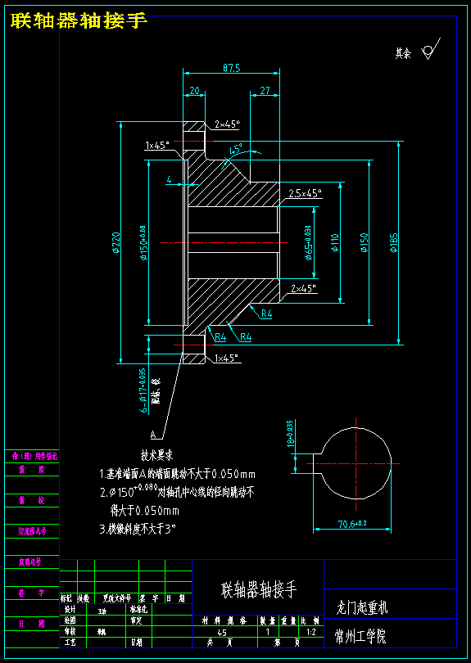471x663 pixels.
Task: Select the vertical φ150+0.08 toleranced dimension
Action: [143, 242]
